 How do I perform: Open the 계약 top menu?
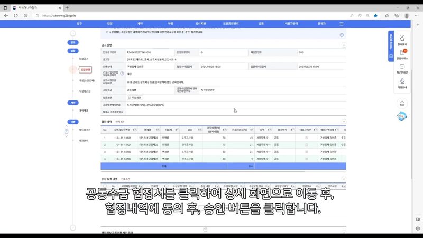click(140, 24)
